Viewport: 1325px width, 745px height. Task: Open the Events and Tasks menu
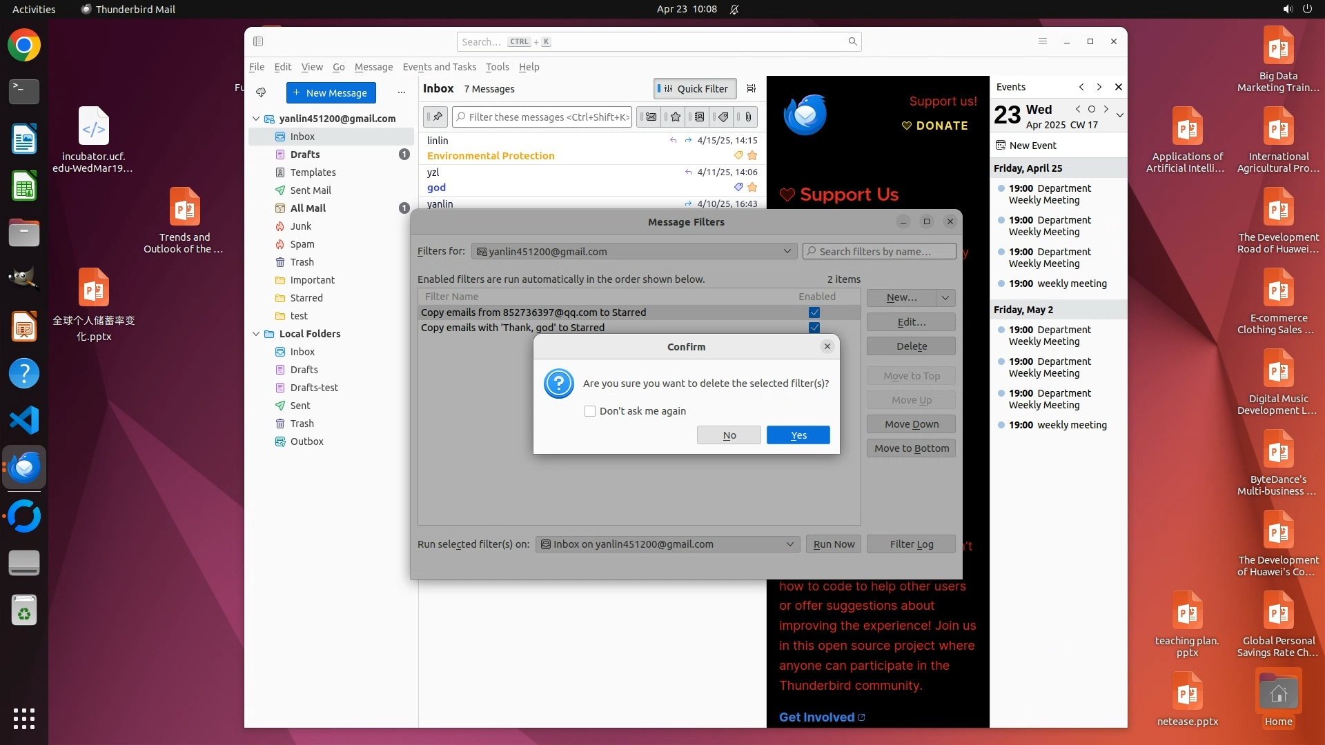(439, 67)
